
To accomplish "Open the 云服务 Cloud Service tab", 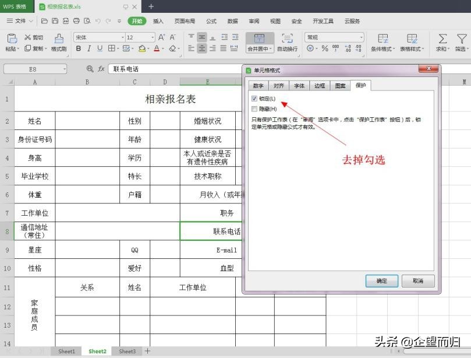I will point(352,21).
